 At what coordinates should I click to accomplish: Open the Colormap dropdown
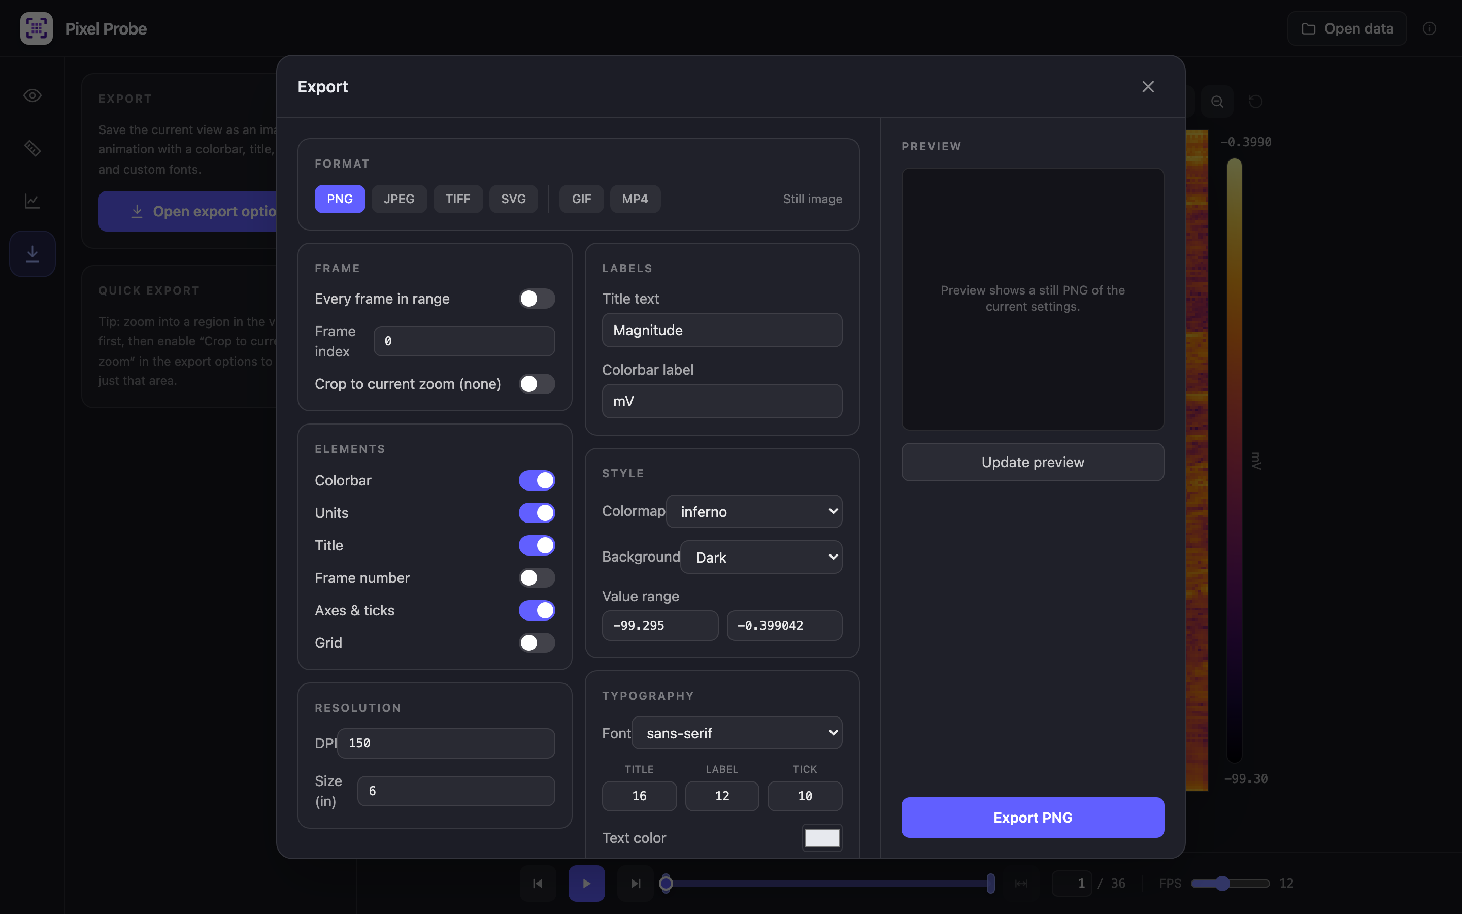(x=754, y=511)
